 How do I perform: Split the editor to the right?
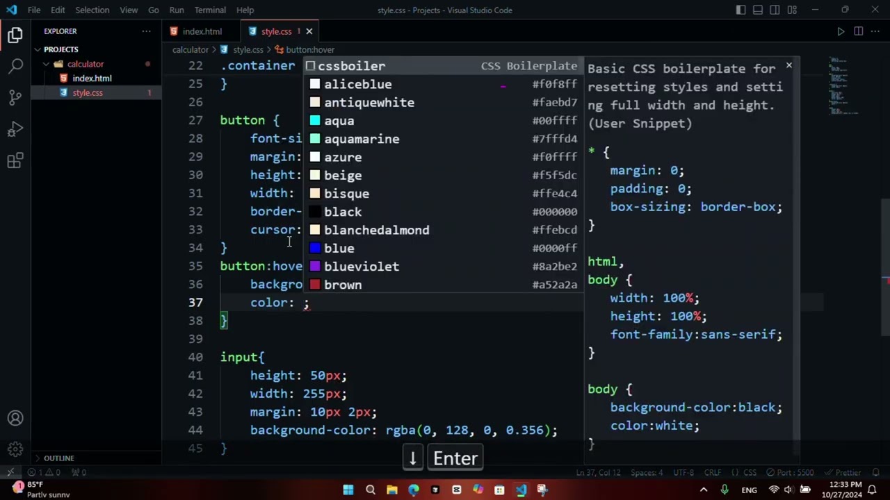tap(858, 31)
